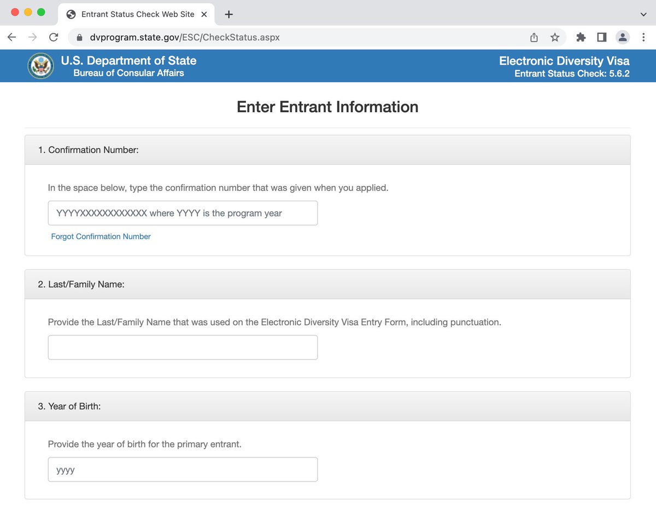Click the globe favicon on the tab

coord(71,14)
